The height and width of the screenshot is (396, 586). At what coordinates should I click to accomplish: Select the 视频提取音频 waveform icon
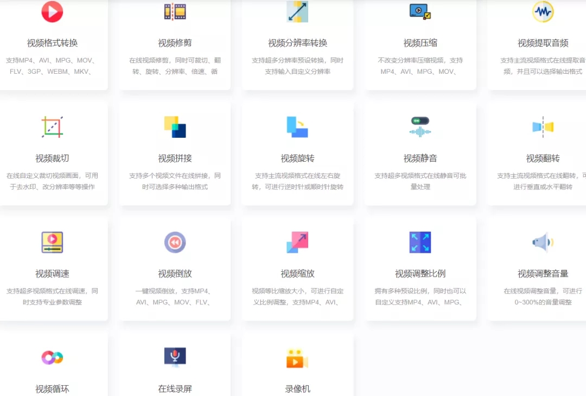[542, 11]
